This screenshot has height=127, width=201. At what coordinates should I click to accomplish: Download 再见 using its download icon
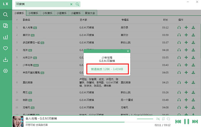[193, 92]
